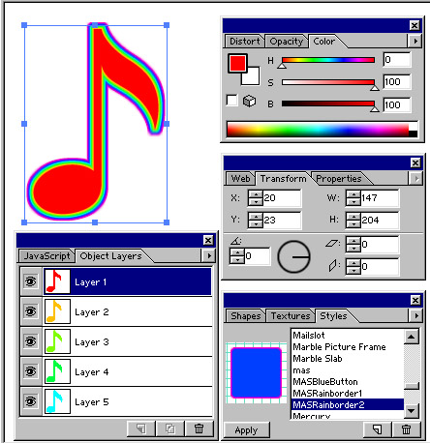Hide Layer 1 with its eye icon
The height and width of the screenshot is (443, 430).
[x=31, y=281]
